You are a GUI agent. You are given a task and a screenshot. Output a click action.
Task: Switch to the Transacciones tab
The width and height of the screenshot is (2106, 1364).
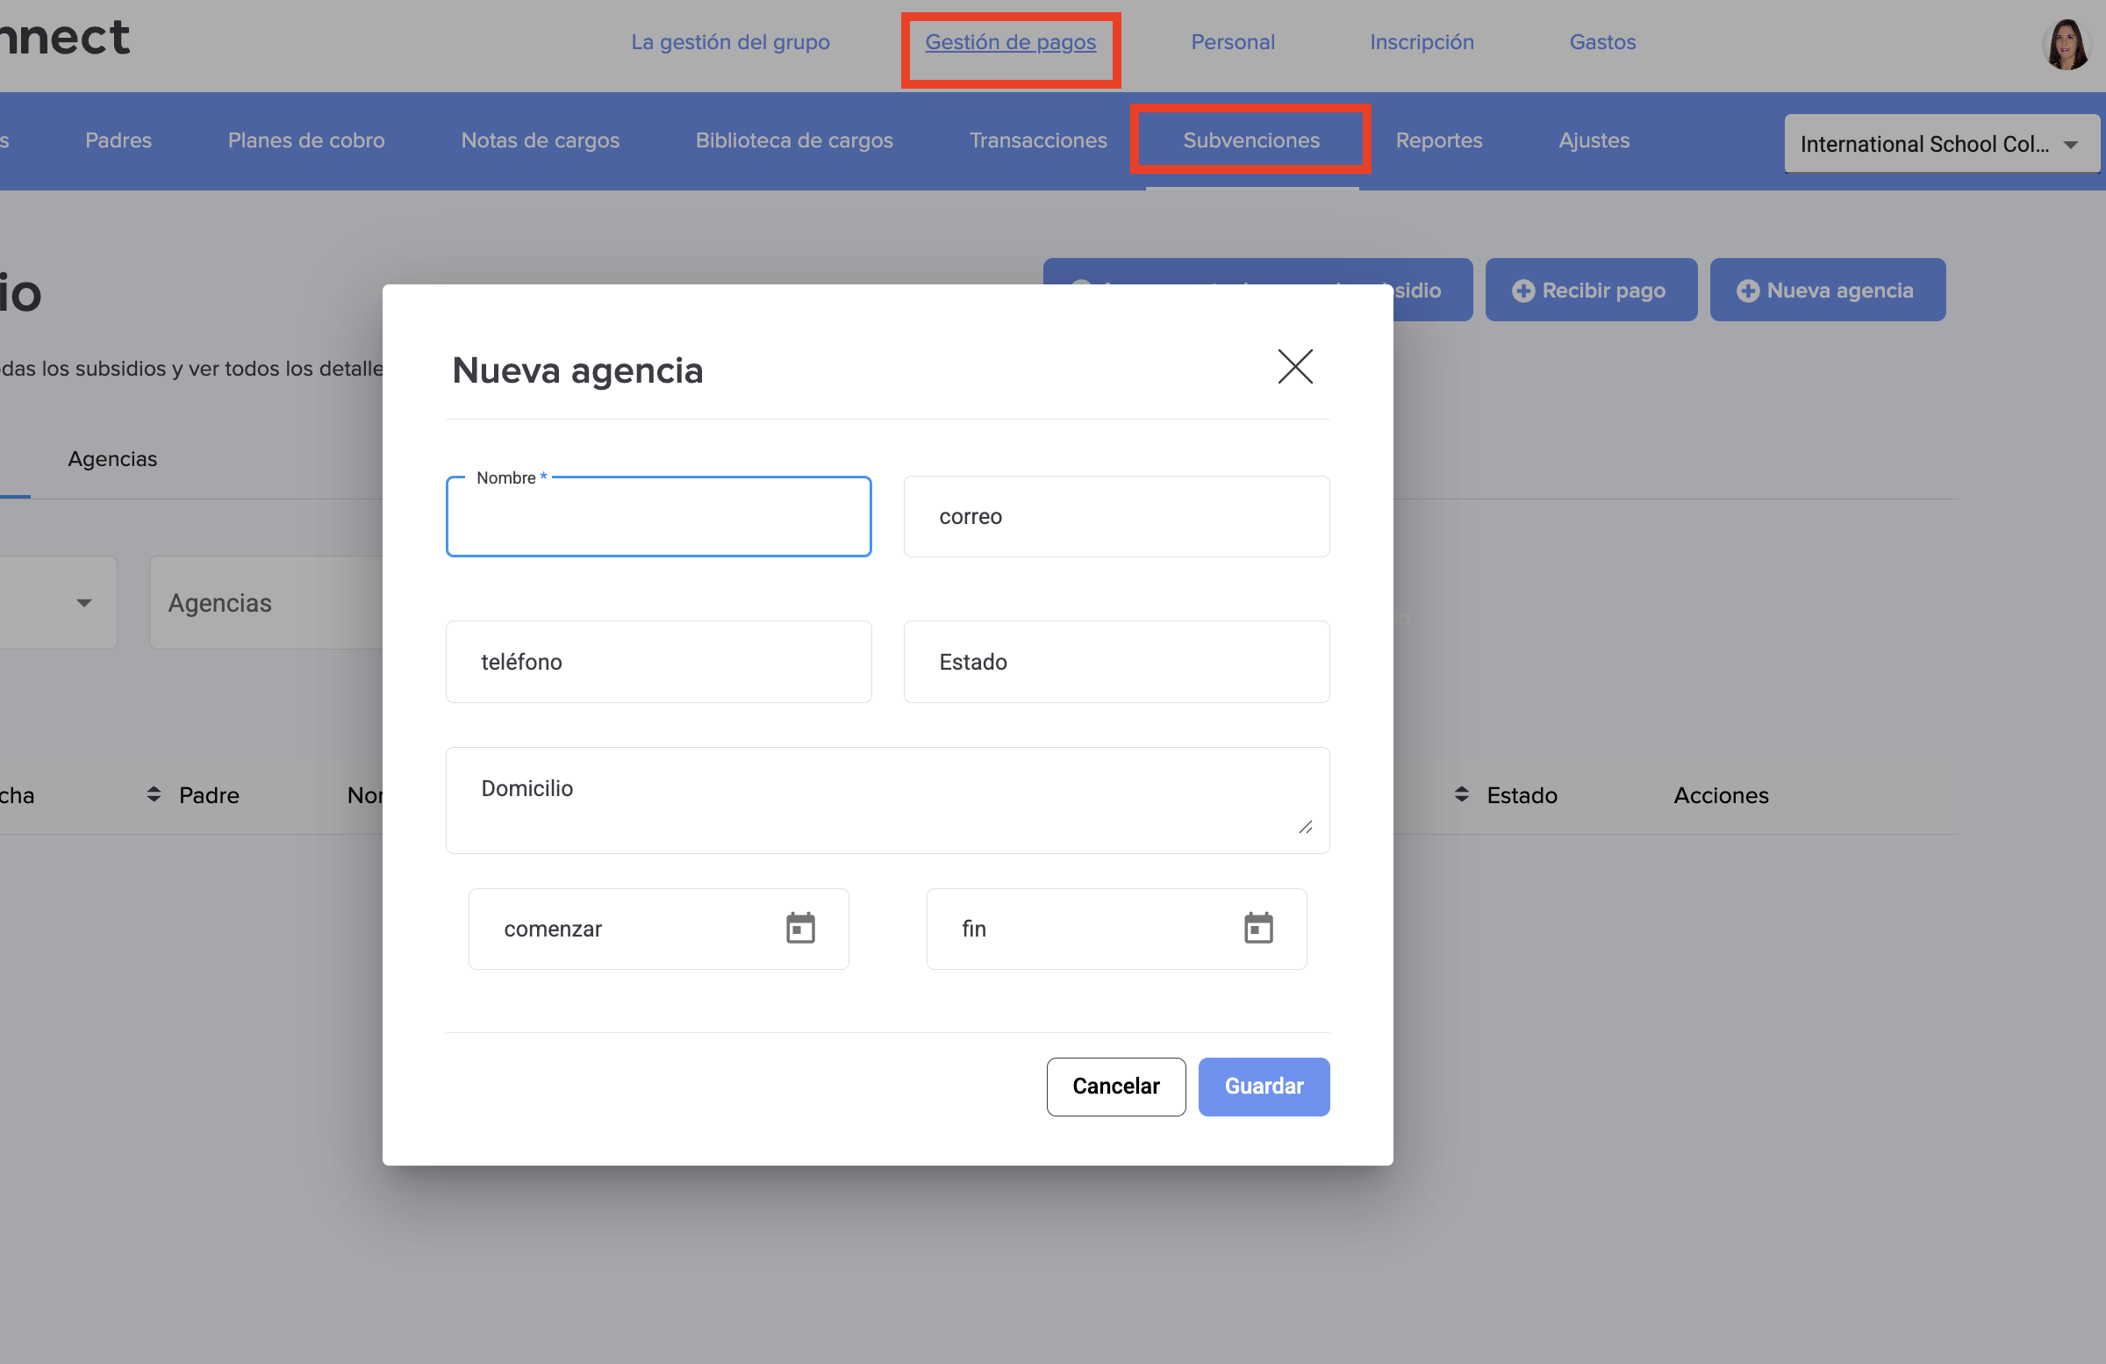click(1037, 140)
